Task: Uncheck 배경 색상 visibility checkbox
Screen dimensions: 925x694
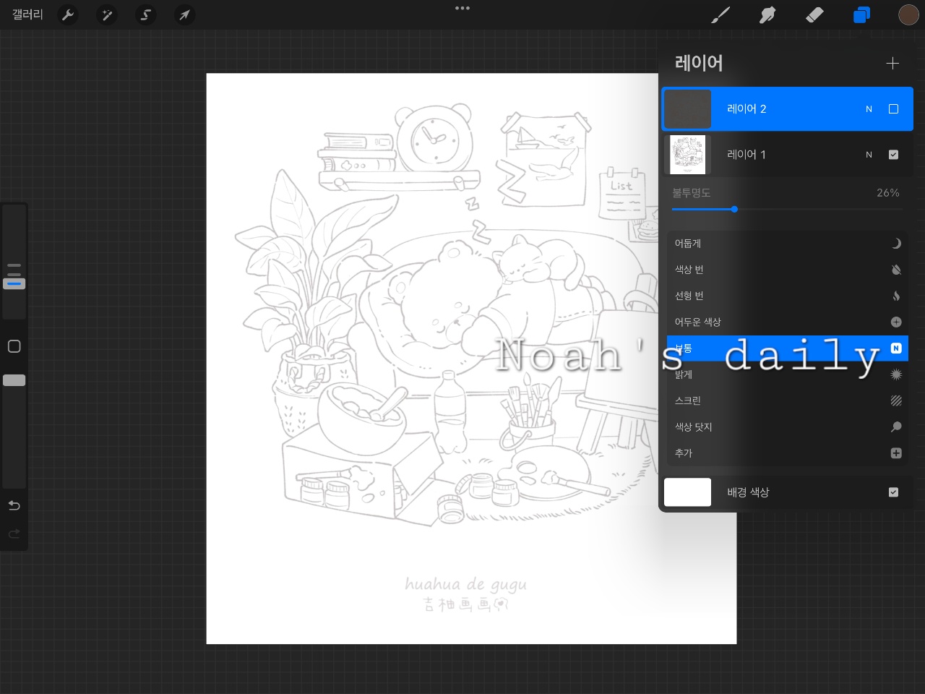Action: (x=893, y=492)
